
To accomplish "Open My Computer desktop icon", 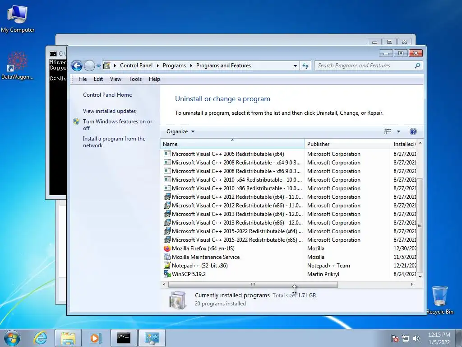I will (18, 18).
